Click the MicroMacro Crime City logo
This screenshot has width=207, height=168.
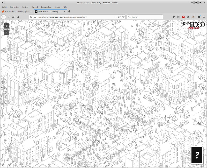point(194,25)
